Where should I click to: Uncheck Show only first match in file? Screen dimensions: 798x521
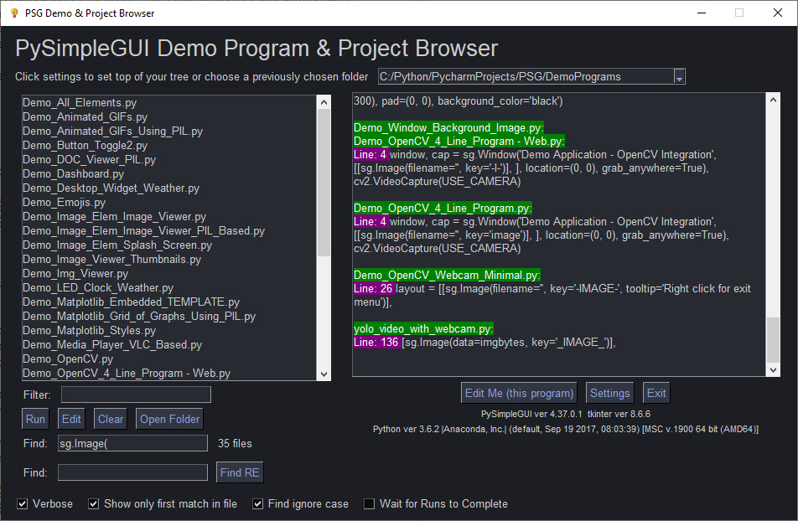[94, 504]
